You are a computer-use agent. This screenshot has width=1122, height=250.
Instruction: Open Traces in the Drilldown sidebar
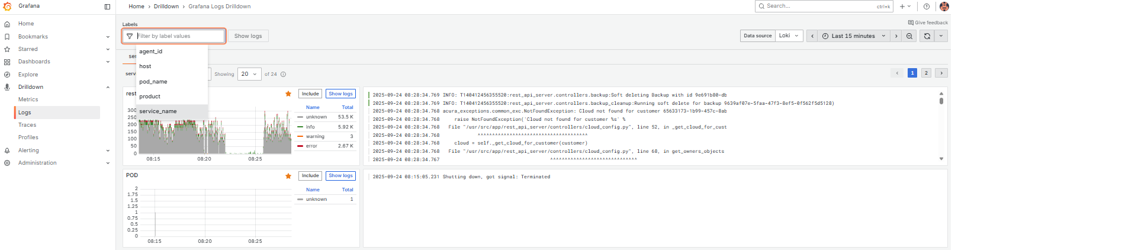coord(27,125)
